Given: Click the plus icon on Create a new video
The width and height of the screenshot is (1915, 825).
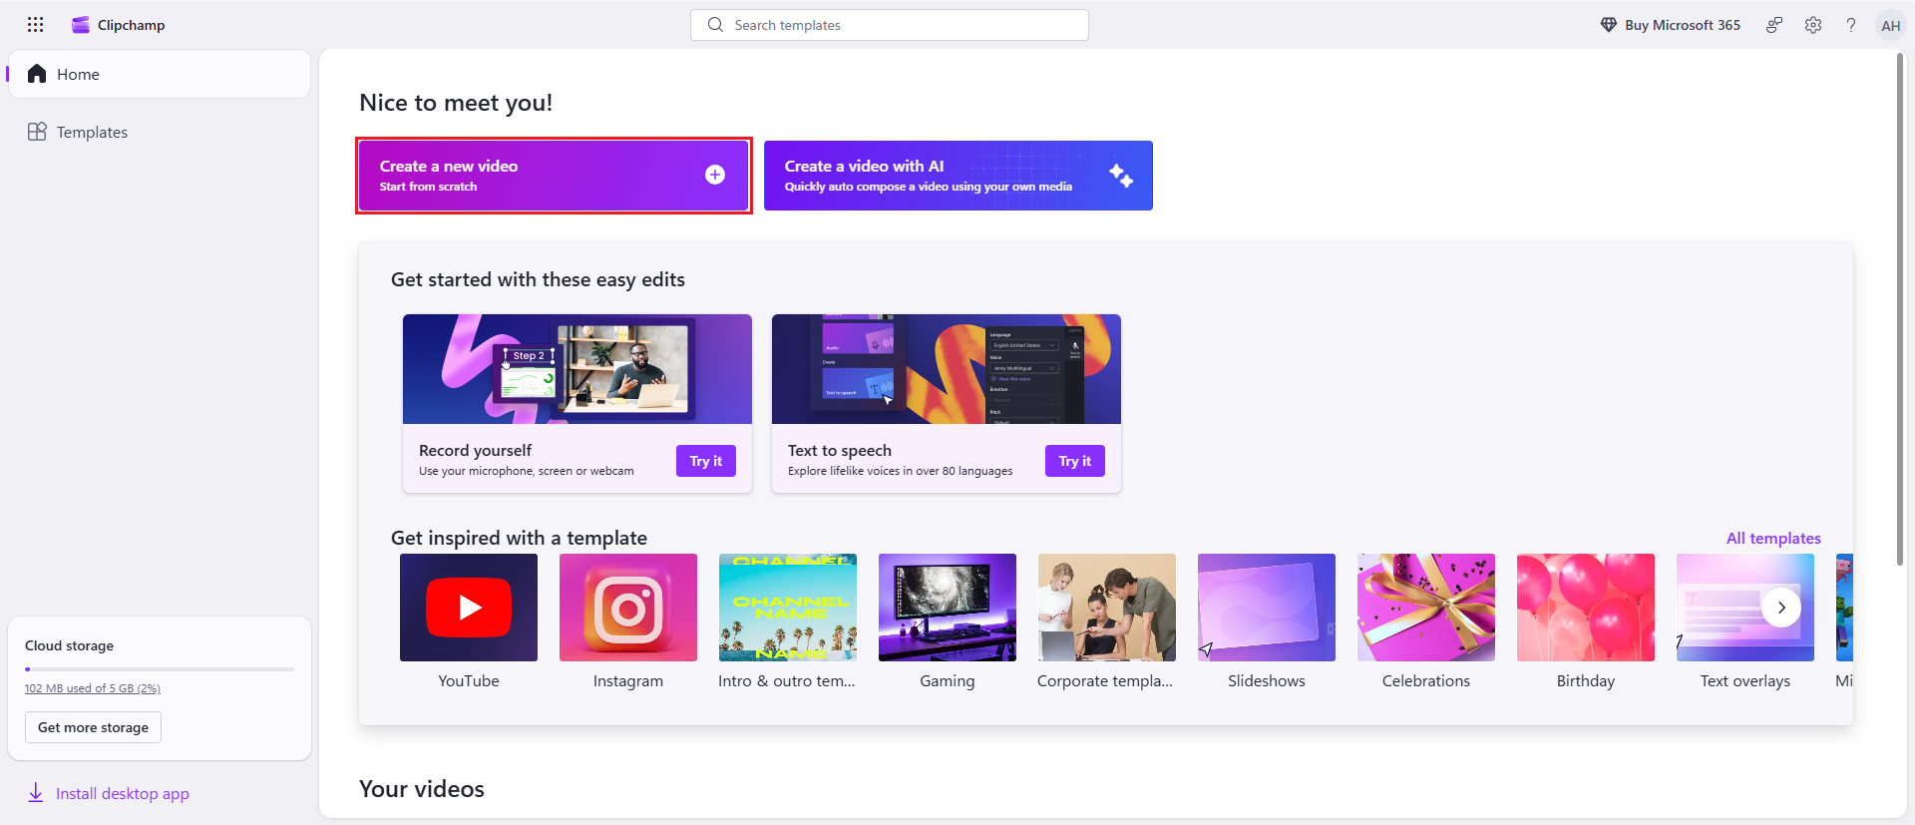Looking at the screenshot, I should pos(715,175).
